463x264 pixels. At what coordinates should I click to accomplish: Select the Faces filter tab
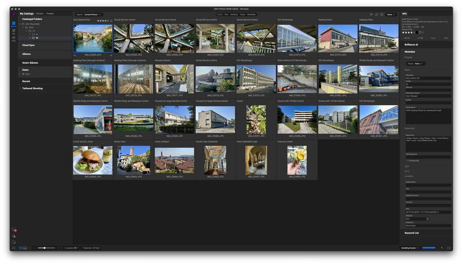(x=242, y=15)
